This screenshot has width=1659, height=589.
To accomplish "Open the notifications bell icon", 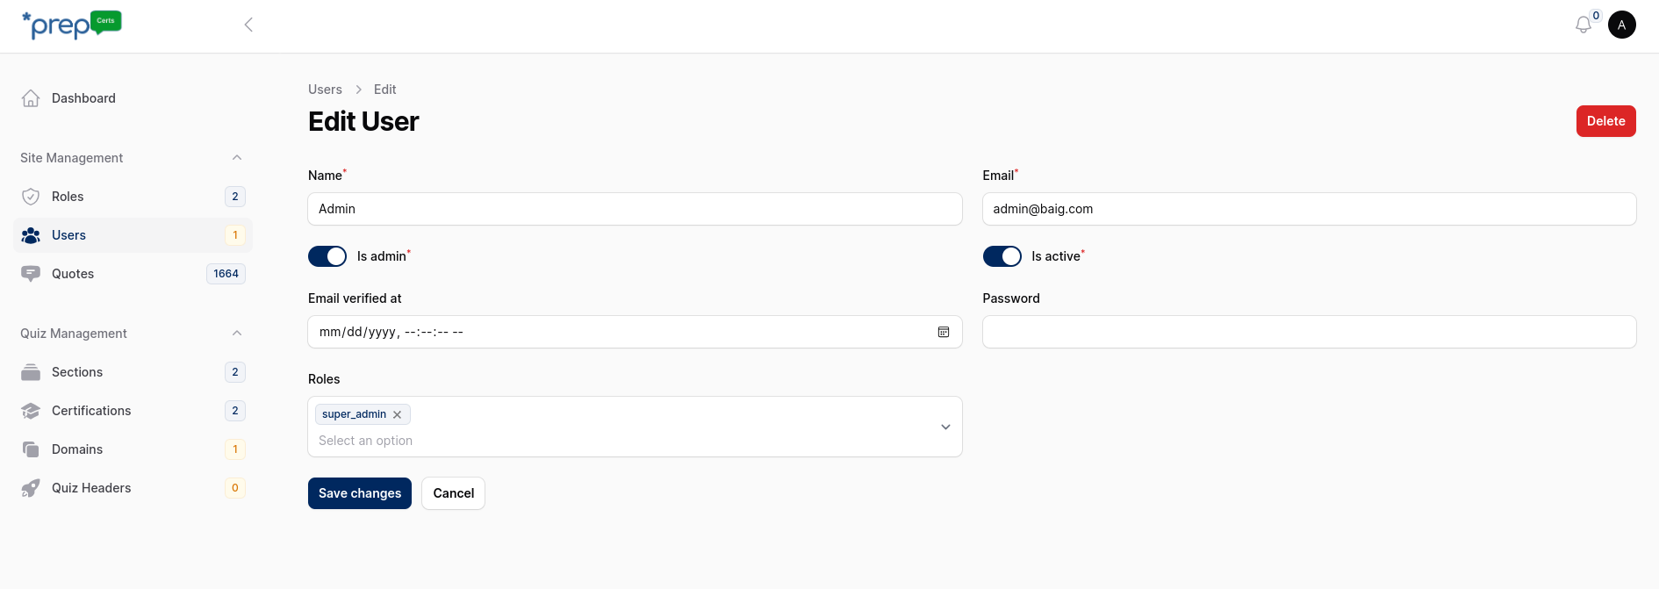I will pos(1584,25).
